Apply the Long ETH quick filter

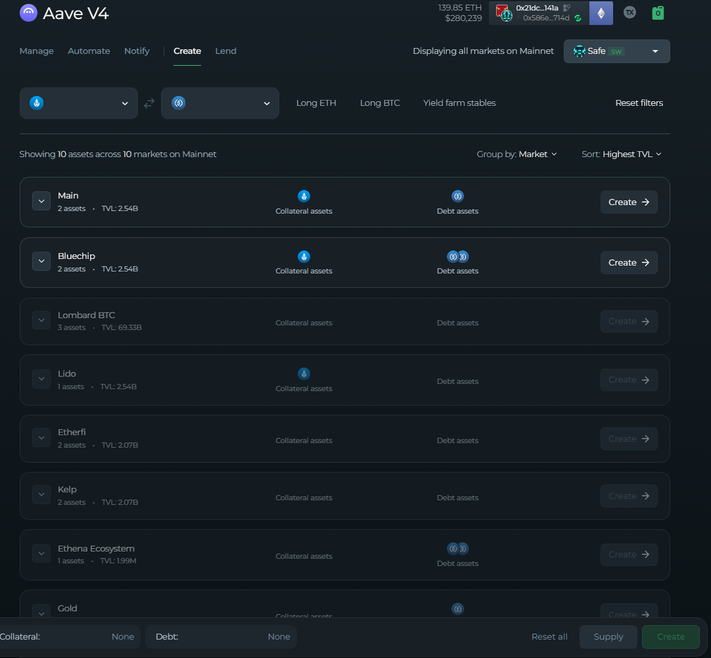coord(316,103)
